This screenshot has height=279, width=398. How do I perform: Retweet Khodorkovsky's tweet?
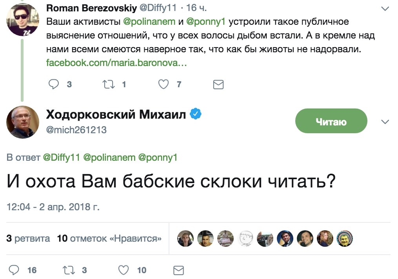pos(69,270)
